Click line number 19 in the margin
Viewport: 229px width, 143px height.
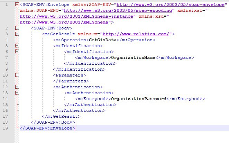point(5,128)
